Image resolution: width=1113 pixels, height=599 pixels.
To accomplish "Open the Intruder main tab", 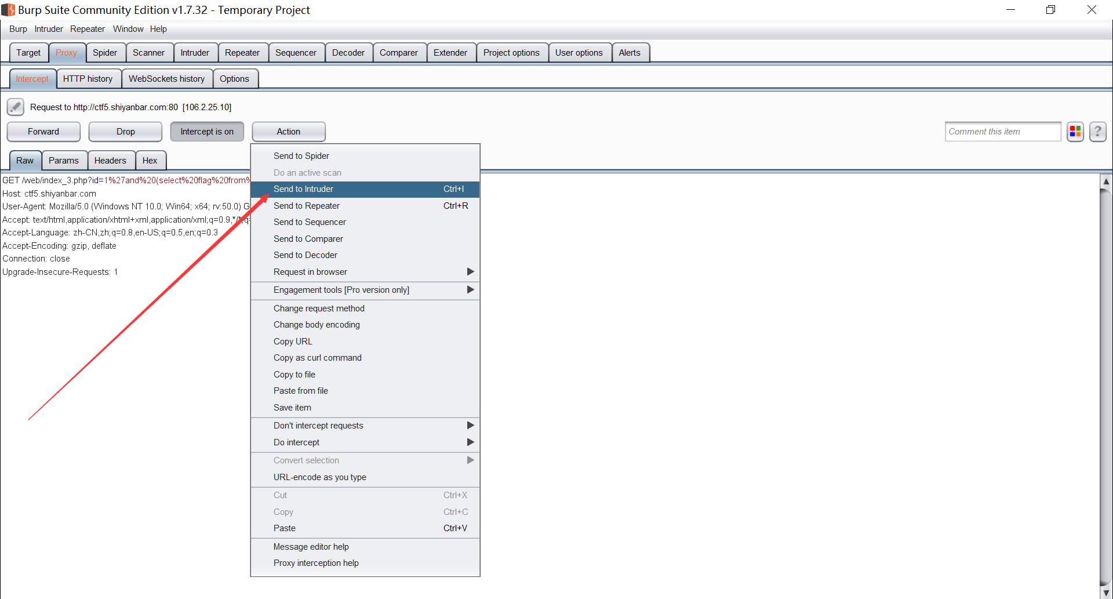I will tap(195, 53).
